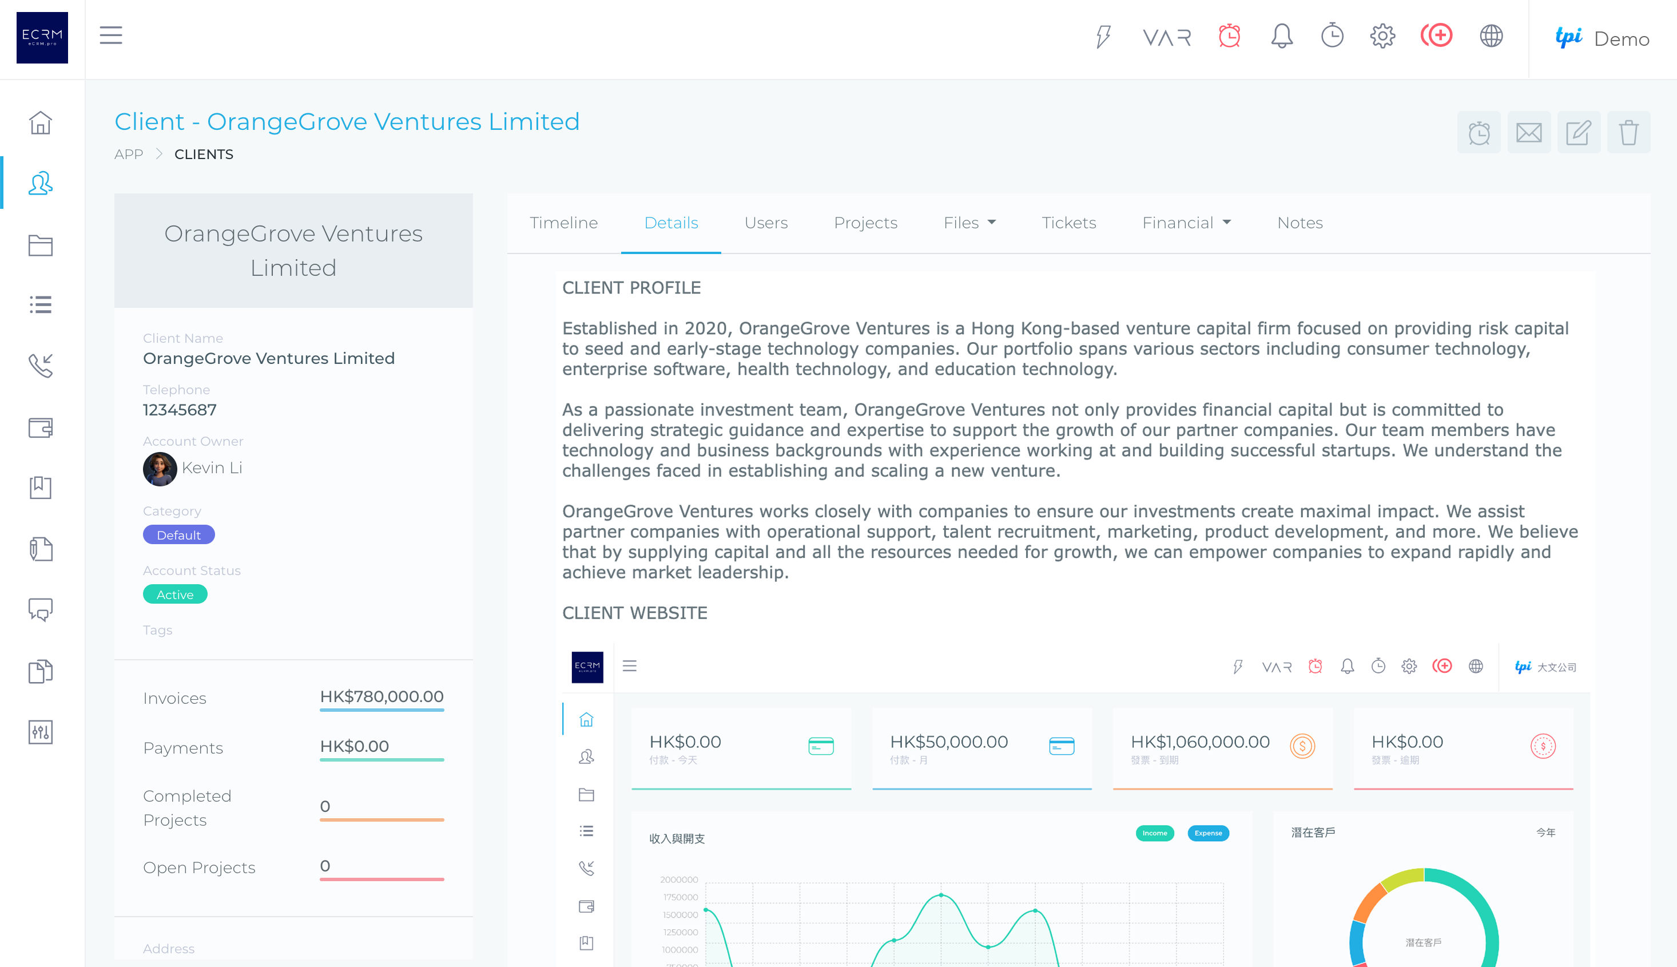Screen dimensions: 1677x967
Task: Open the chat bubbles icon in sidebar
Action: pyautogui.click(x=41, y=609)
